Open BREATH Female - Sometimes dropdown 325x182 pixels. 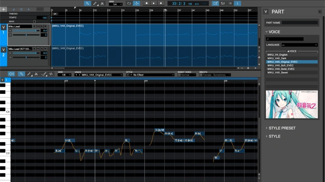pyautogui.click(x=217, y=75)
